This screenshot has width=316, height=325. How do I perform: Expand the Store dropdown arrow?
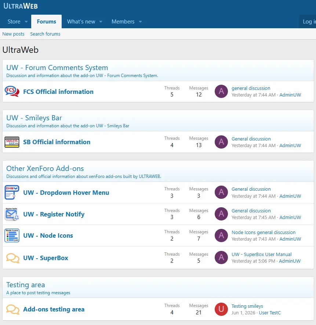tap(26, 22)
